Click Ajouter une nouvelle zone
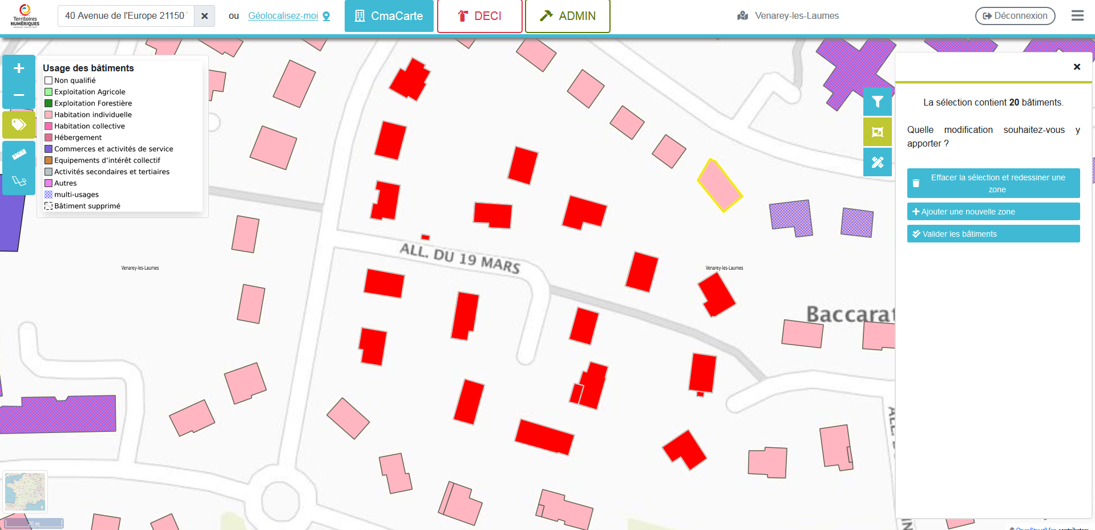The image size is (1095, 530). (993, 212)
